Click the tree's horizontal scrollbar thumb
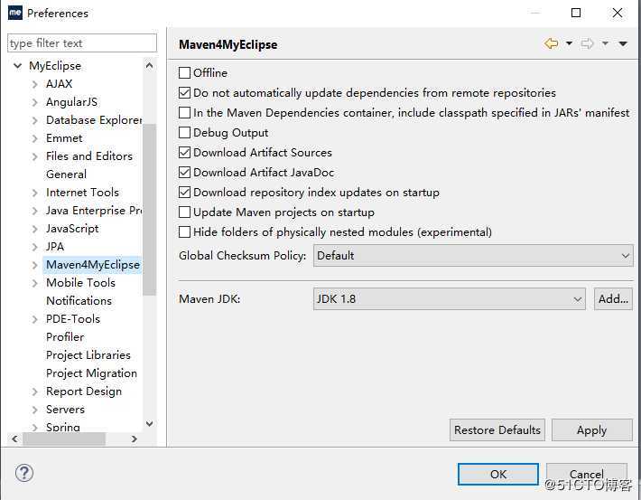Image resolution: width=641 pixels, height=500 pixels. 64,439
